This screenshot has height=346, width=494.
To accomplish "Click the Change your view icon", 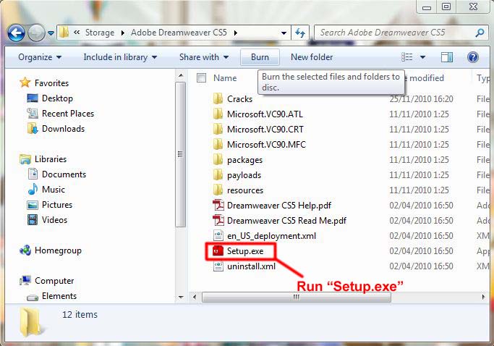I will pos(406,57).
